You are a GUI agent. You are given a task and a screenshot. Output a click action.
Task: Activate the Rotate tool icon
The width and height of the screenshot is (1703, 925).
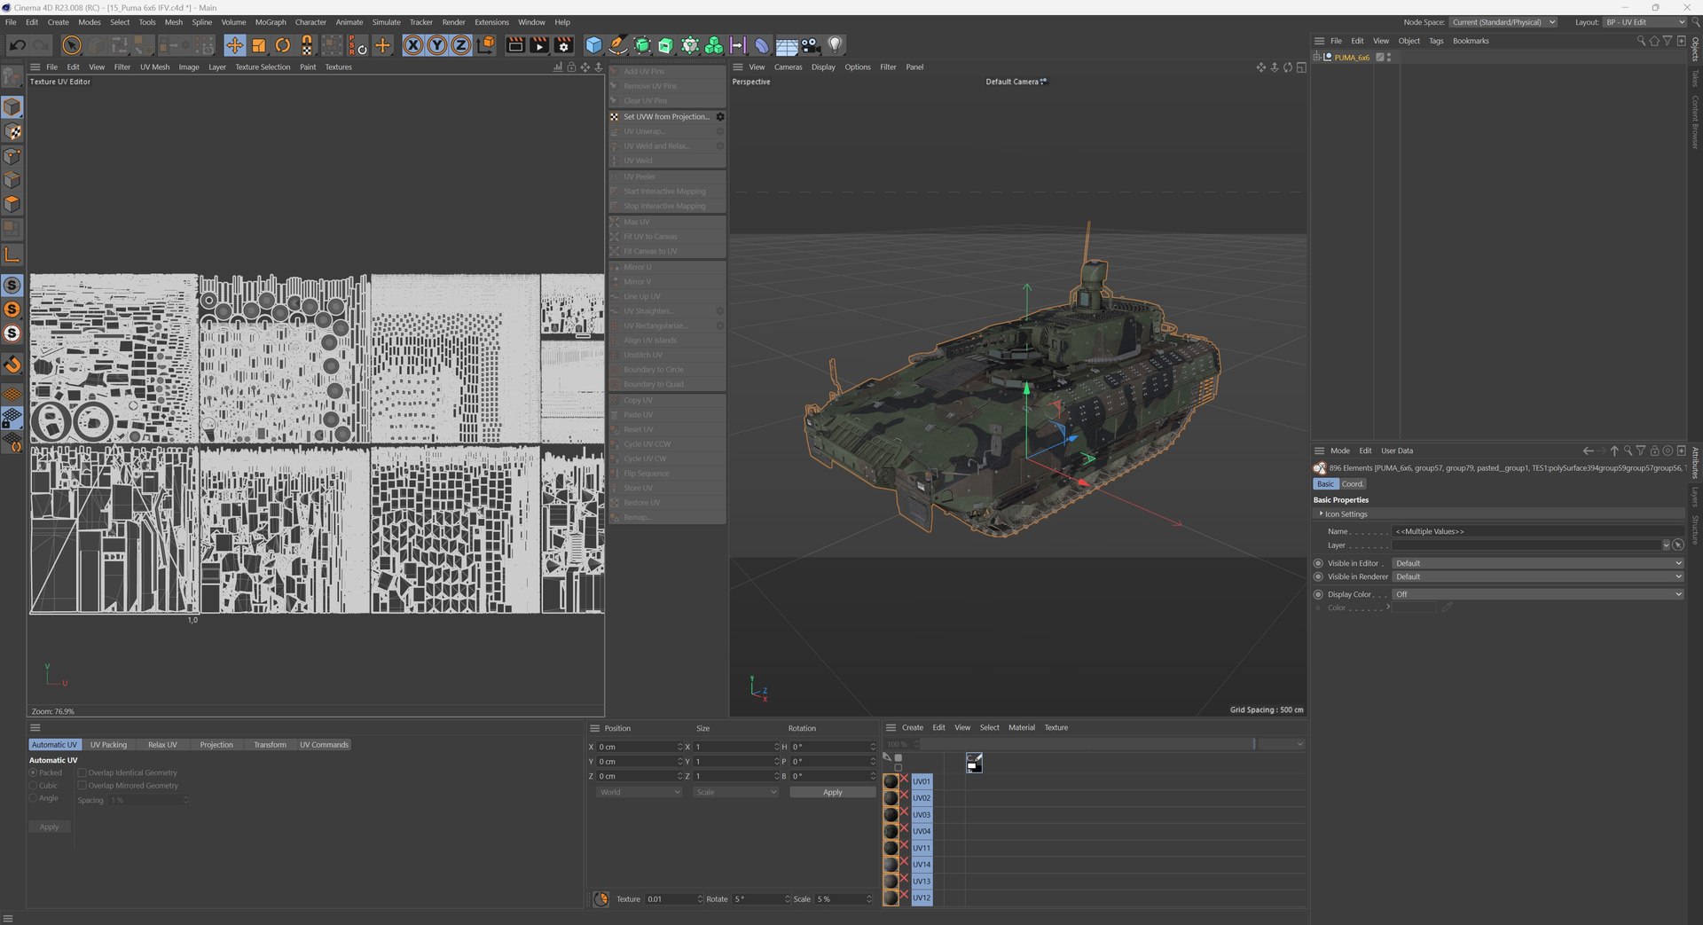click(x=283, y=45)
